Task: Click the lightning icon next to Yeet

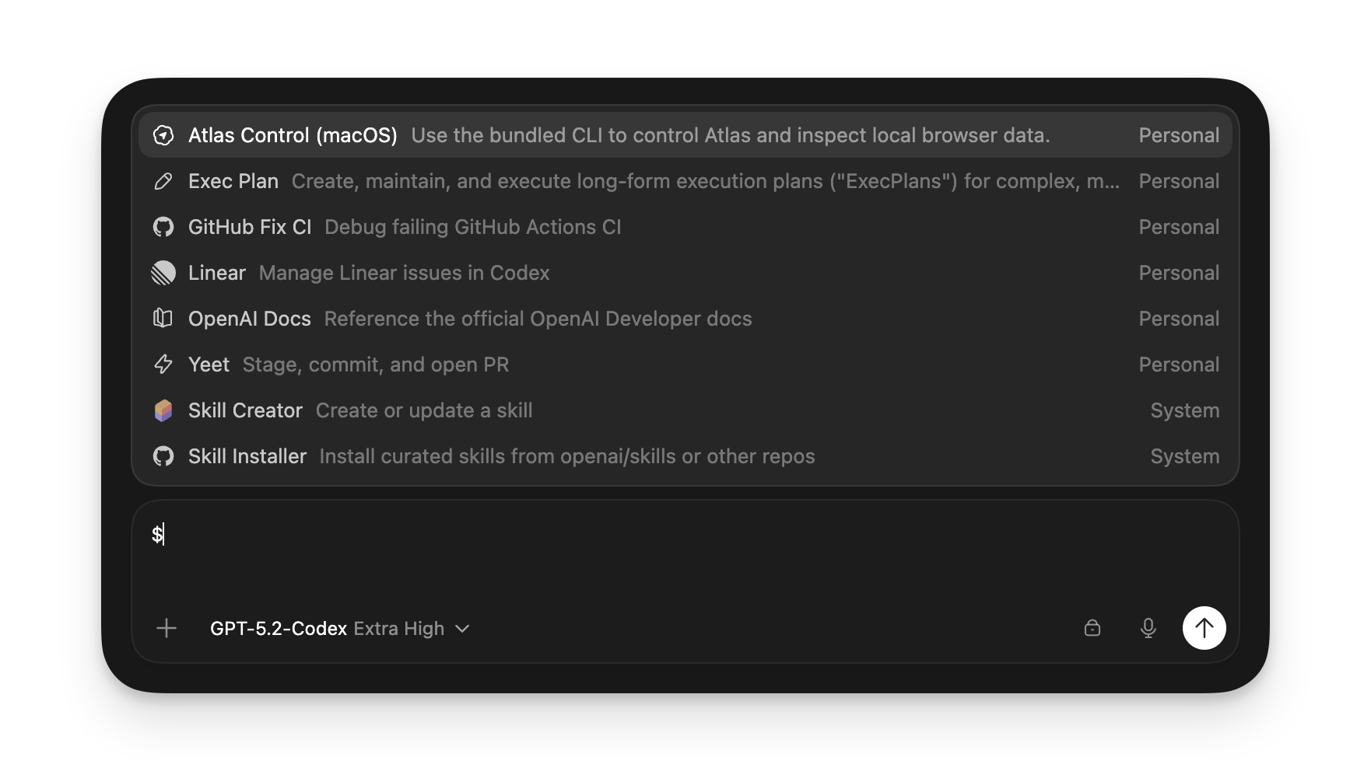Action: [x=163, y=364]
